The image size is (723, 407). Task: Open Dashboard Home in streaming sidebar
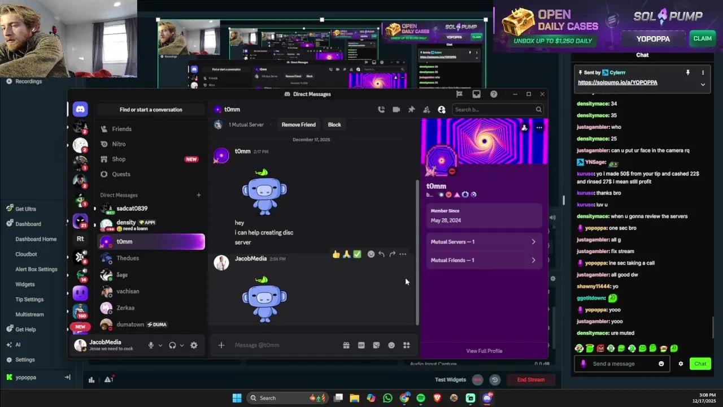pyautogui.click(x=36, y=239)
